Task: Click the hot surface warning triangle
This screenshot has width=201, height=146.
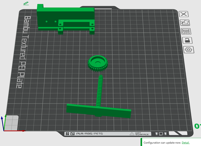Action: coord(131,133)
